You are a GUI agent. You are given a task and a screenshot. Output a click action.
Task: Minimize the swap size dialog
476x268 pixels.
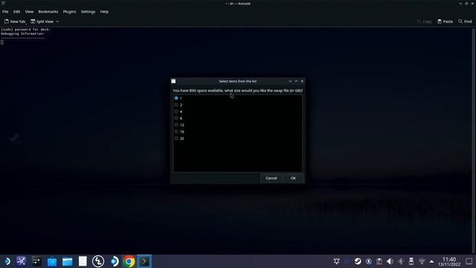(x=290, y=81)
